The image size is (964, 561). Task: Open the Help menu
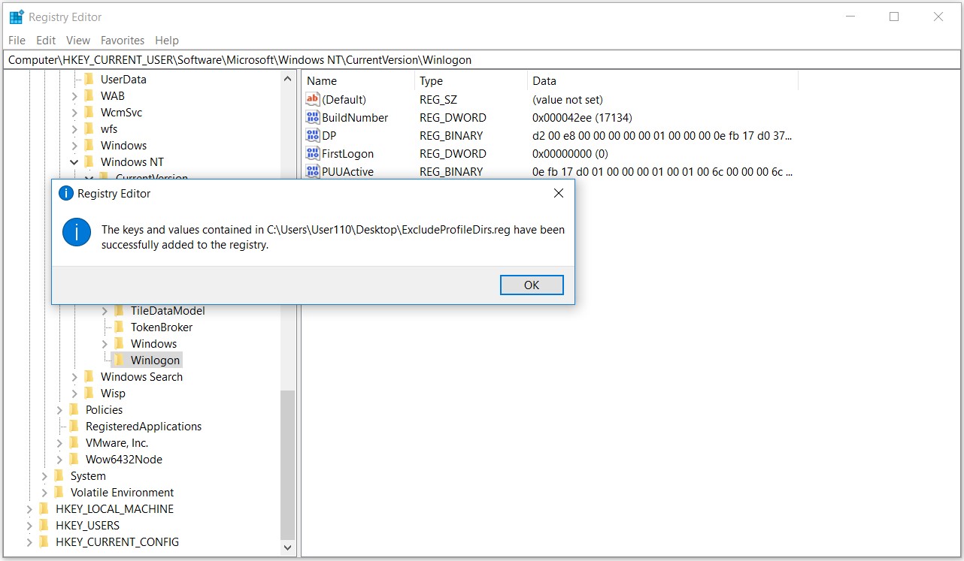tap(167, 41)
